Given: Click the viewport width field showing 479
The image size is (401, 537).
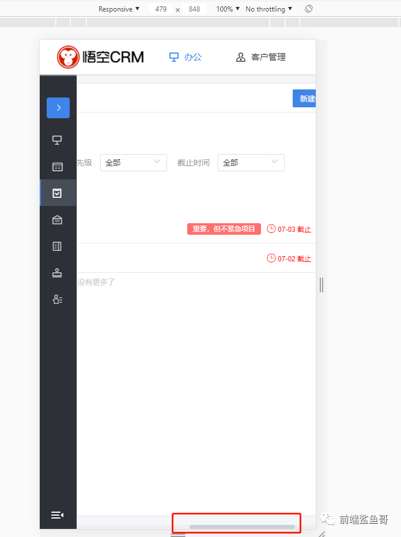Looking at the screenshot, I should point(161,9).
